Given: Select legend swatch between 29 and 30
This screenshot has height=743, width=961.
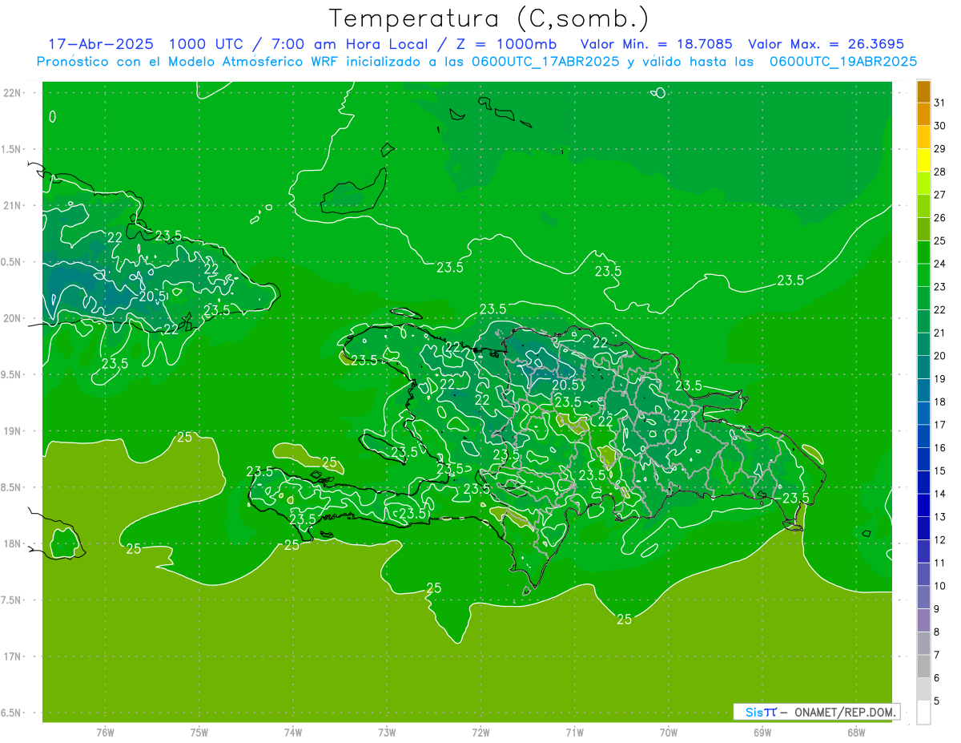Looking at the screenshot, I should [x=923, y=137].
